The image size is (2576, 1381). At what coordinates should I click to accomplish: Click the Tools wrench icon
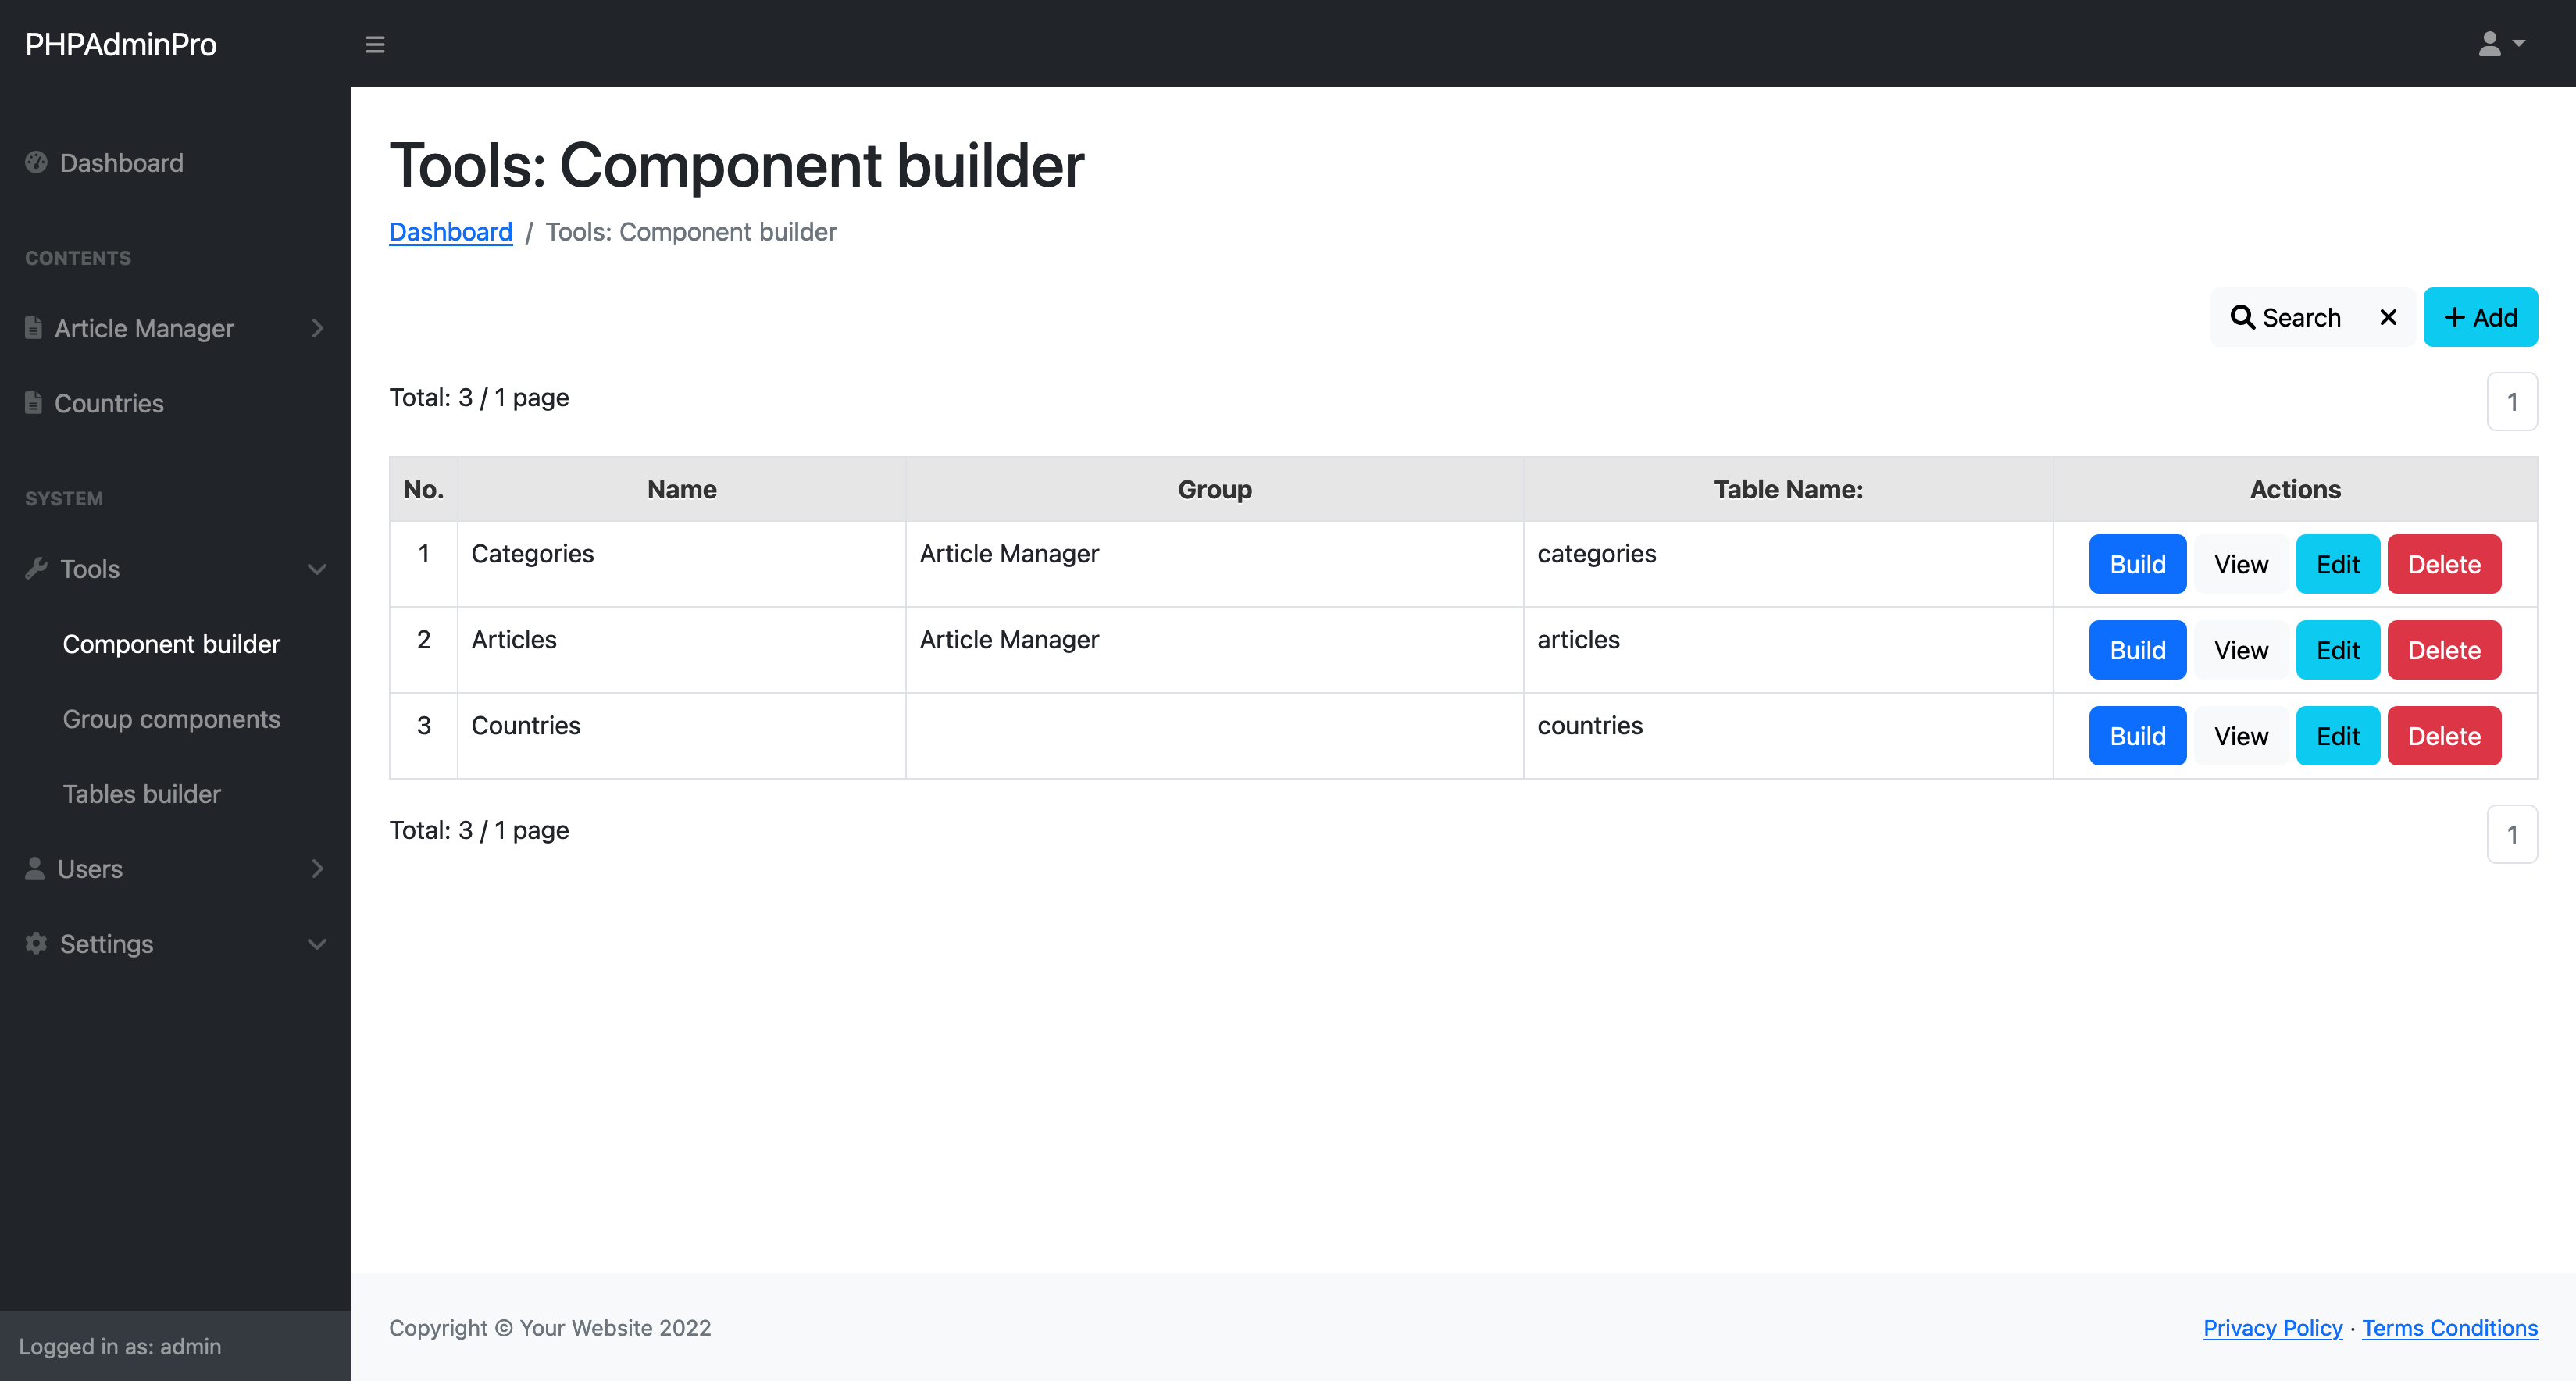(x=35, y=568)
